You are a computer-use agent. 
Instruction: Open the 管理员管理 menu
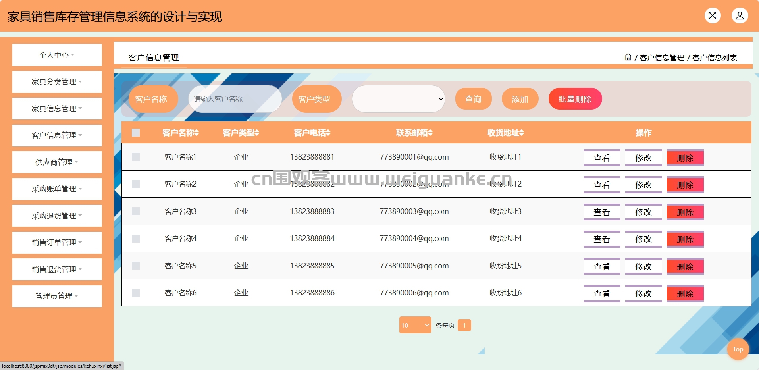(x=57, y=296)
